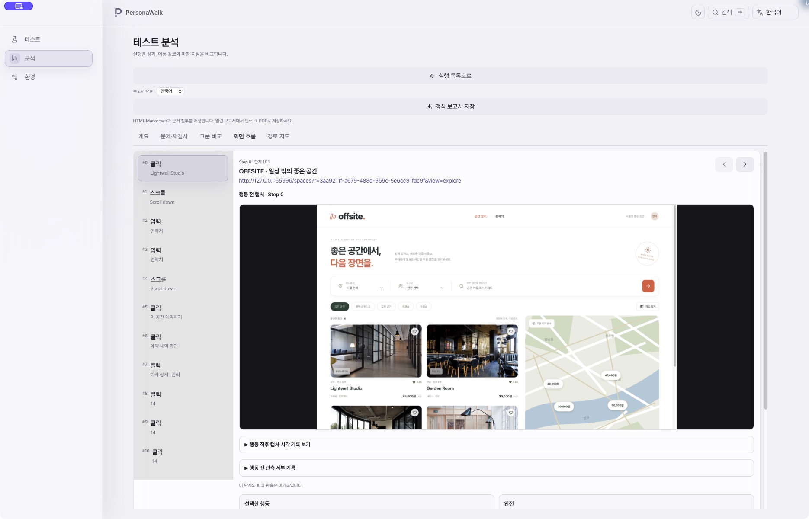Switch to 경로 지도 tab
Viewport: 809px width, 519px height.
[x=278, y=136]
